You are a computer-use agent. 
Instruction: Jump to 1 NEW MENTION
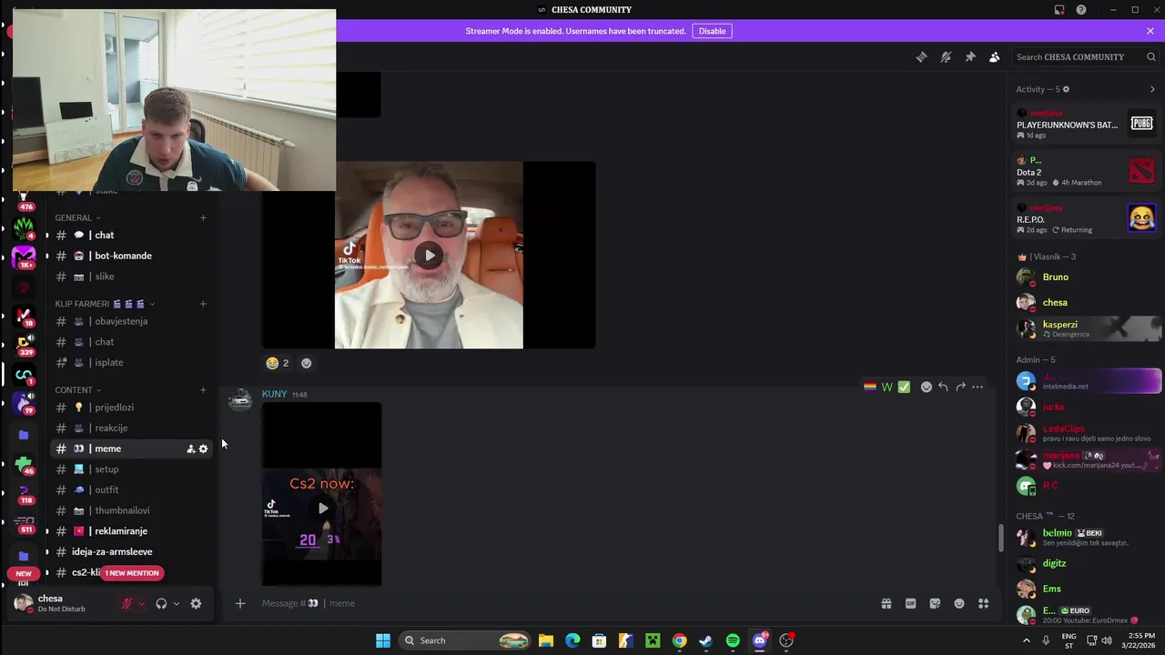132,573
